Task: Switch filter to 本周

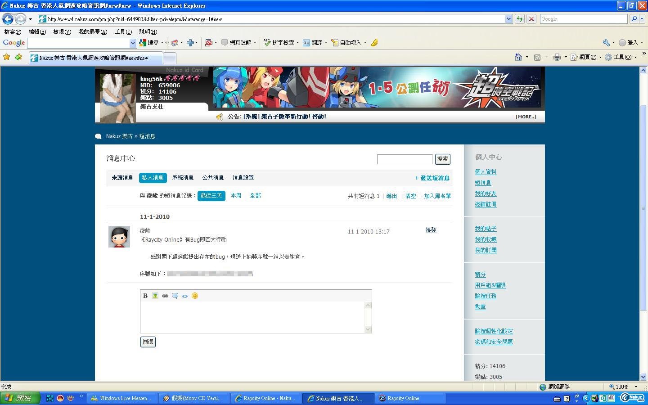Action: click(x=236, y=196)
